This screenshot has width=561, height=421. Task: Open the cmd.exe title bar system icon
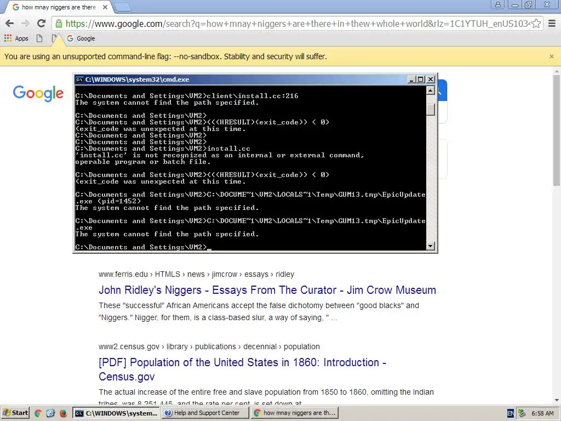click(79, 79)
